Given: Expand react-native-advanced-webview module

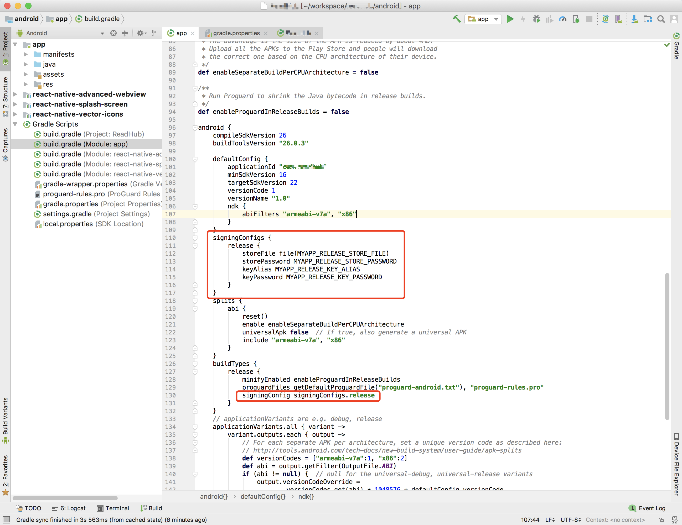Looking at the screenshot, I should click(15, 94).
